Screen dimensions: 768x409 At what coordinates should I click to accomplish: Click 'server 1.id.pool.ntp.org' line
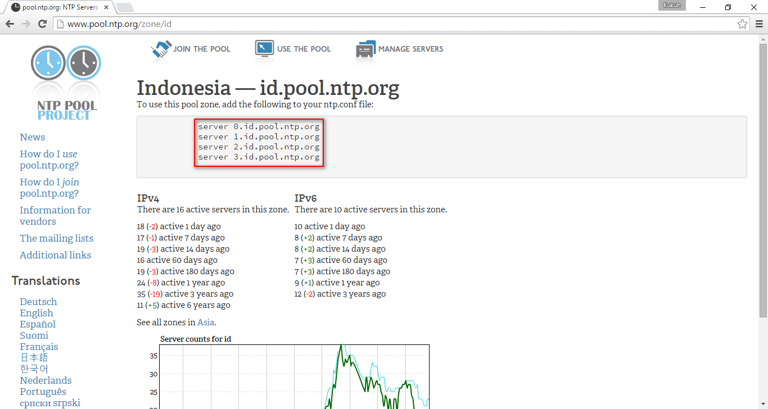(259, 137)
